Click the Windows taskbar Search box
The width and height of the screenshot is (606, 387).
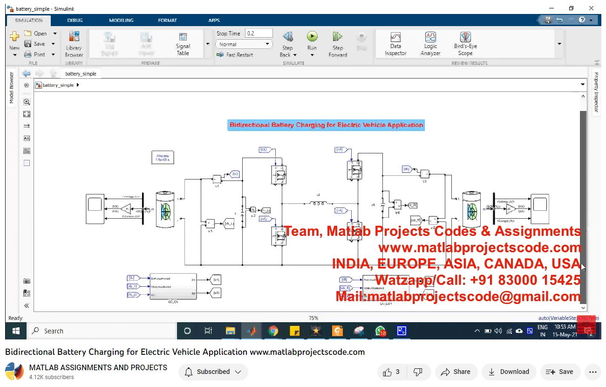101,331
